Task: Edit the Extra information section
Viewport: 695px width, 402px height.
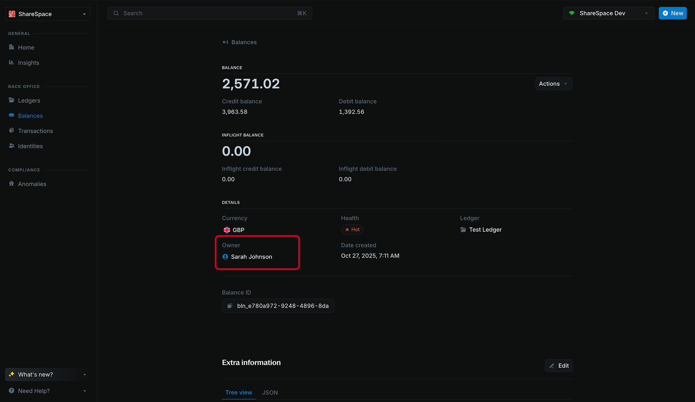Action: coord(558,365)
